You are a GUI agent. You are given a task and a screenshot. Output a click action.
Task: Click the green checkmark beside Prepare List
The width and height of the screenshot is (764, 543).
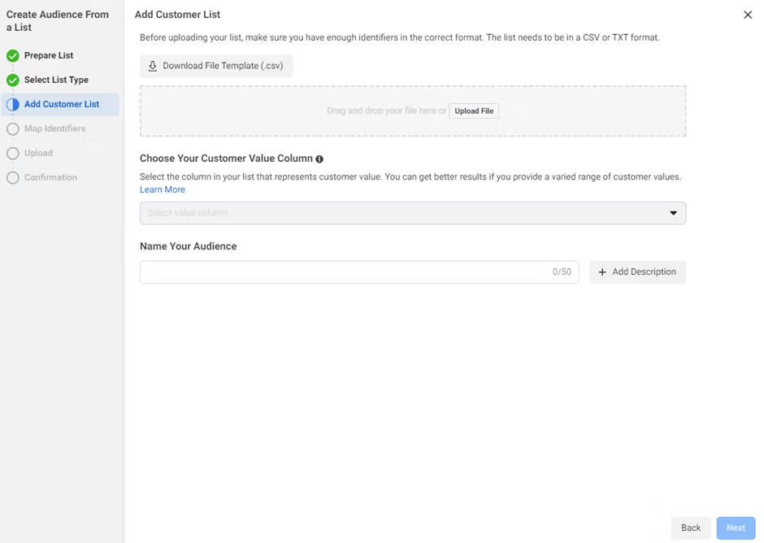point(13,56)
